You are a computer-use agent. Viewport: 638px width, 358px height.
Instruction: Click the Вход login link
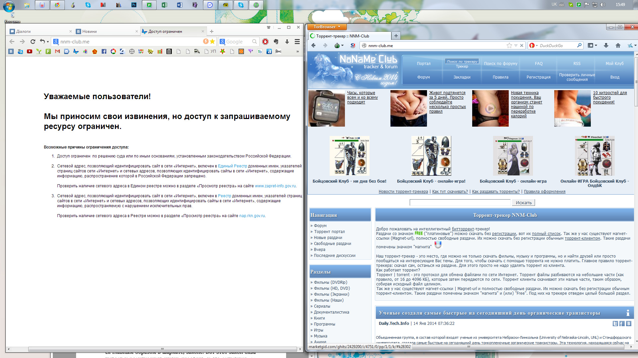tap(615, 77)
